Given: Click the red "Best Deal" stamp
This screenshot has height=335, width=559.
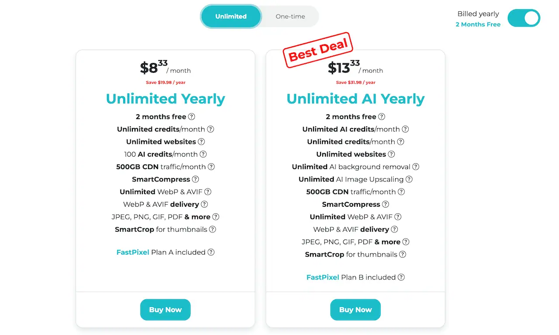Looking at the screenshot, I should click(x=318, y=51).
